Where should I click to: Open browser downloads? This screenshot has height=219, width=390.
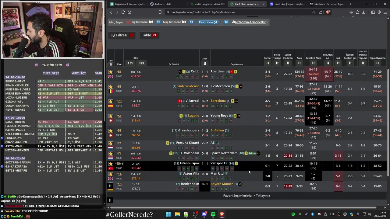tap(363, 12)
